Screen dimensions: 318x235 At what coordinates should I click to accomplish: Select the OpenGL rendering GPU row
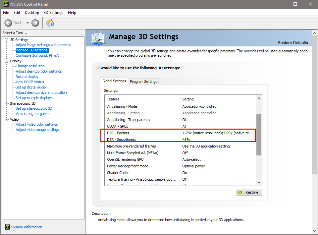point(180,159)
